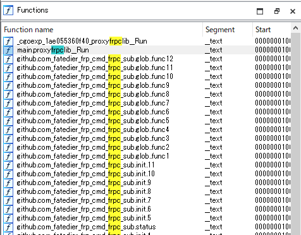This screenshot has height=235, width=301.
Task: Click function icon for sub.glob..func4 row
Action: [8, 130]
